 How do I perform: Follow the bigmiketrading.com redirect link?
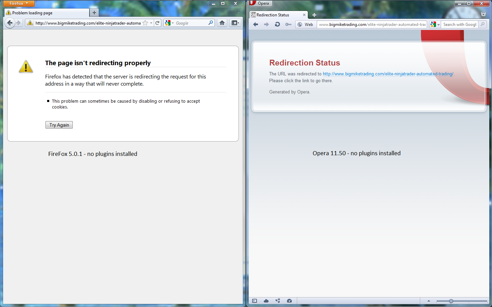tap(388, 74)
